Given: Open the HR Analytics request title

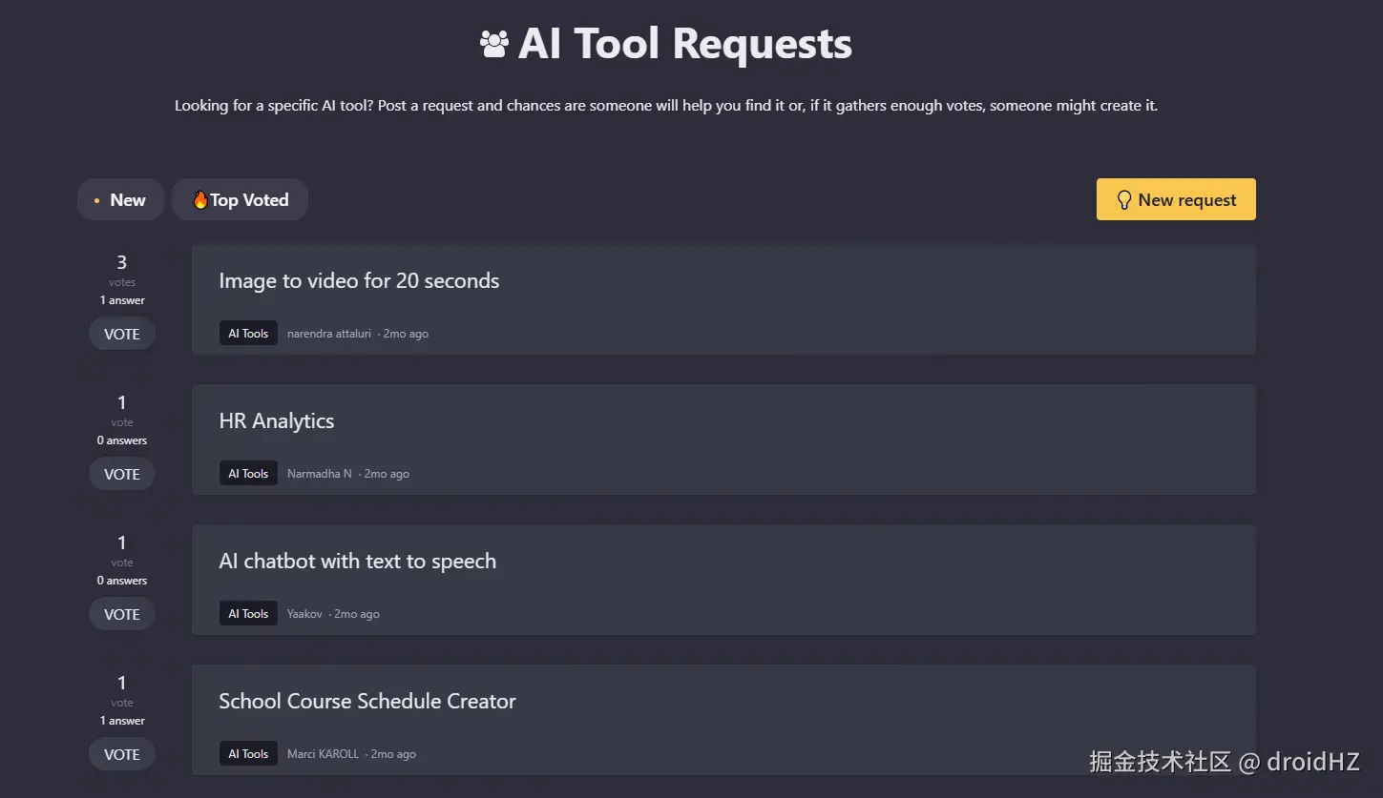Looking at the screenshot, I should point(277,421).
